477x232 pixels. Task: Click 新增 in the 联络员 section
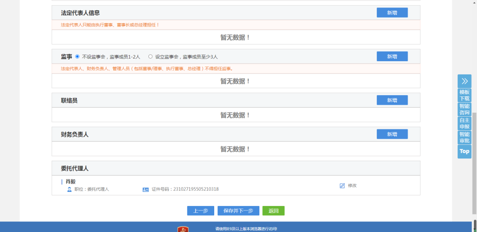[x=392, y=100]
